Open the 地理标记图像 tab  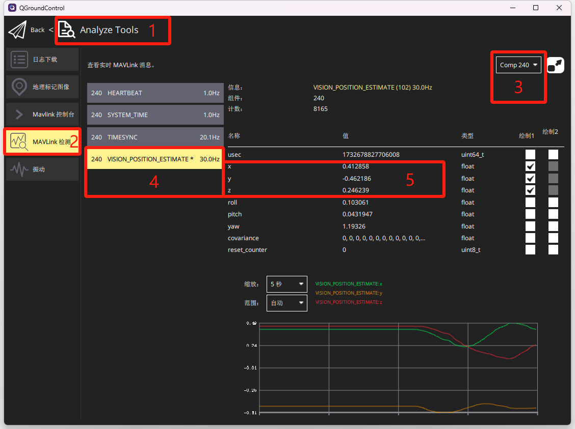click(42, 87)
